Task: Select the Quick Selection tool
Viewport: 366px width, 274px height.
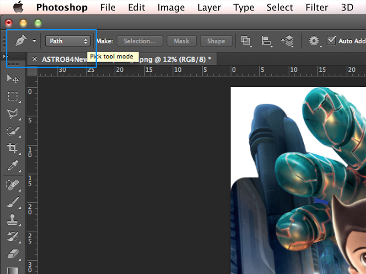Action: pyautogui.click(x=13, y=131)
